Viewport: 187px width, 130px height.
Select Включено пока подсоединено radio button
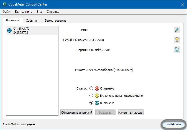tap(91, 96)
